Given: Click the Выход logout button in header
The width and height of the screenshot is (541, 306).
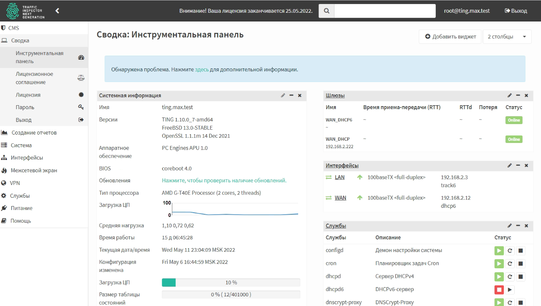Looking at the screenshot, I should [516, 11].
